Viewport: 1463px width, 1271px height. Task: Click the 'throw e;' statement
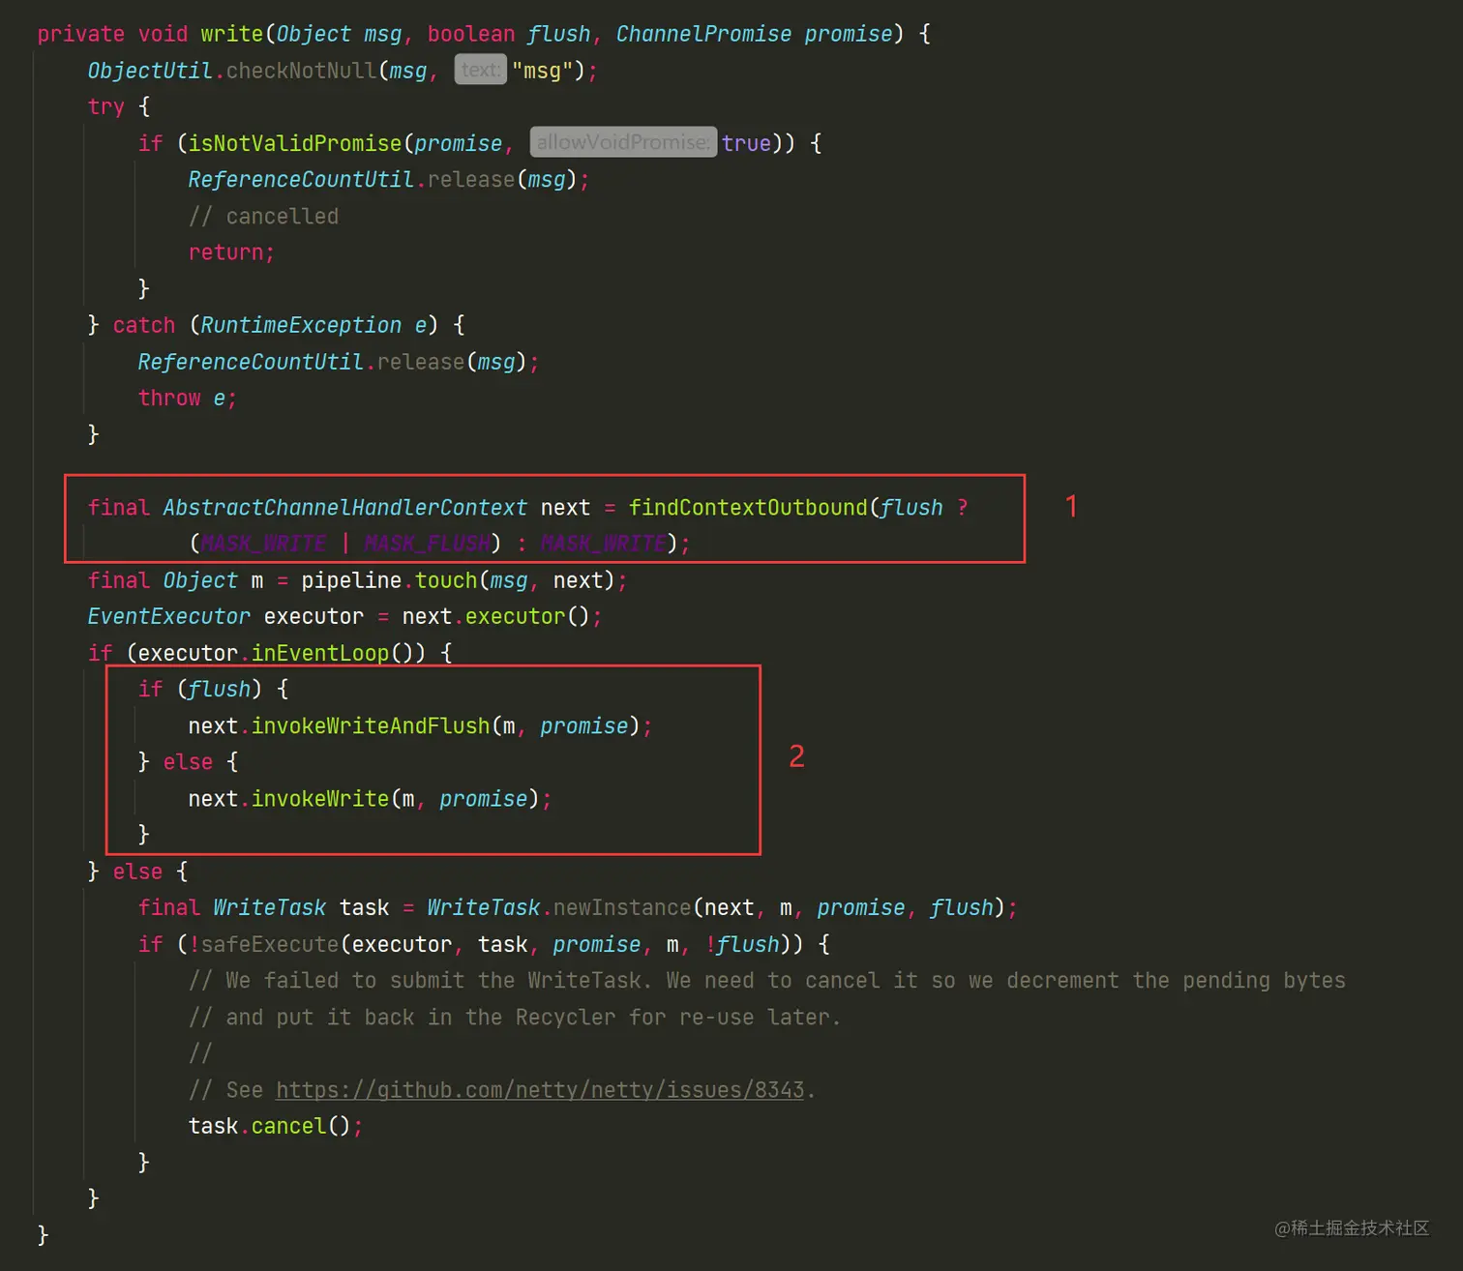coord(187,398)
